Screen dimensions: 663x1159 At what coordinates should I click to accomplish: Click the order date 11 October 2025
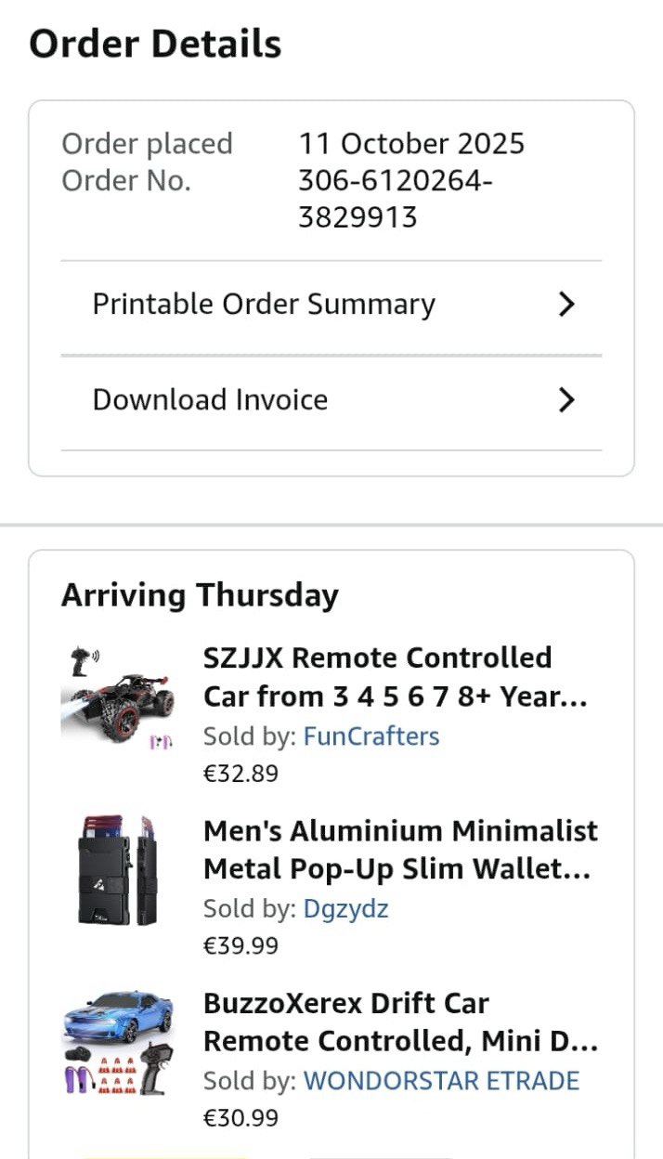pos(411,144)
